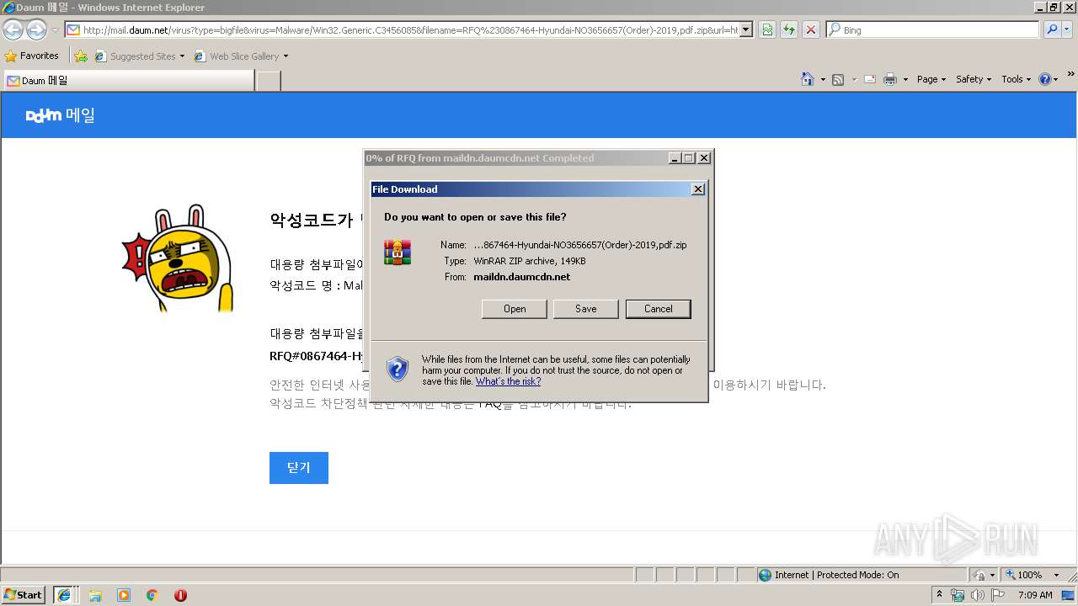
Task: Stop loading with the red X icon
Action: (x=811, y=30)
